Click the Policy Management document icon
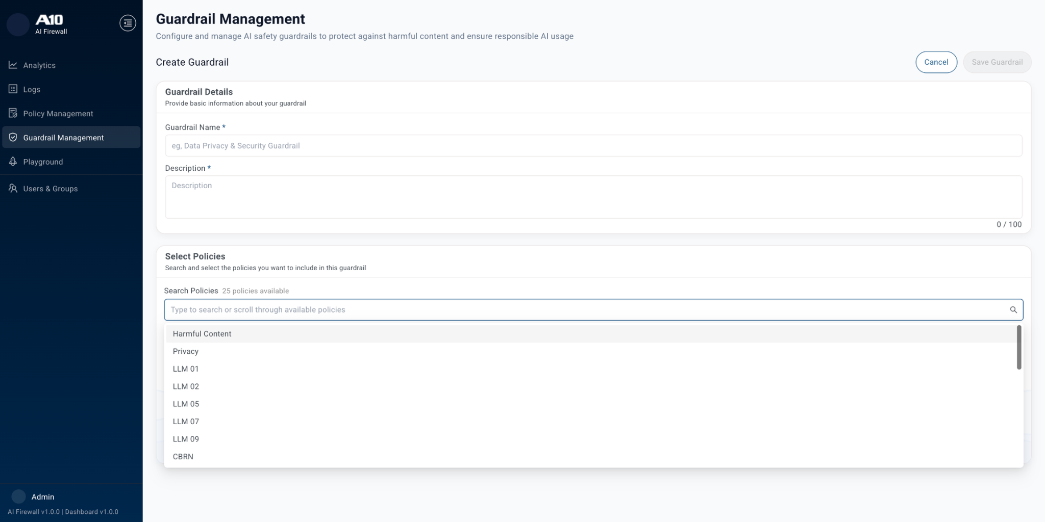This screenshot has width=1045, height=522. coord(13,113)
